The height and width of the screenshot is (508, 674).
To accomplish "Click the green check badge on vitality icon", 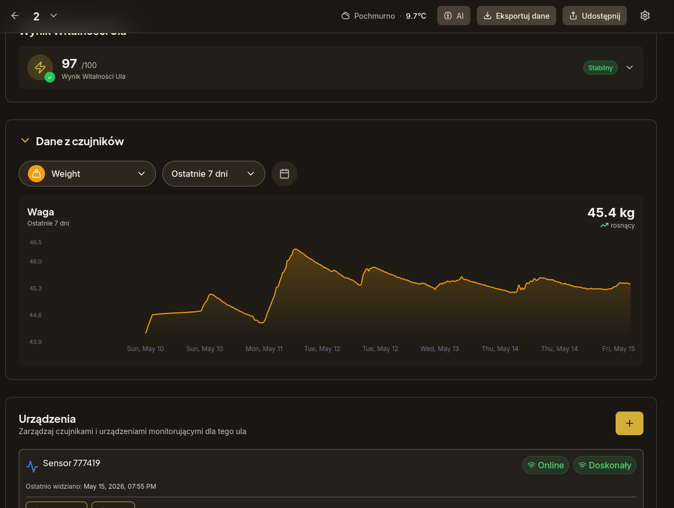I will click(50, 77).
